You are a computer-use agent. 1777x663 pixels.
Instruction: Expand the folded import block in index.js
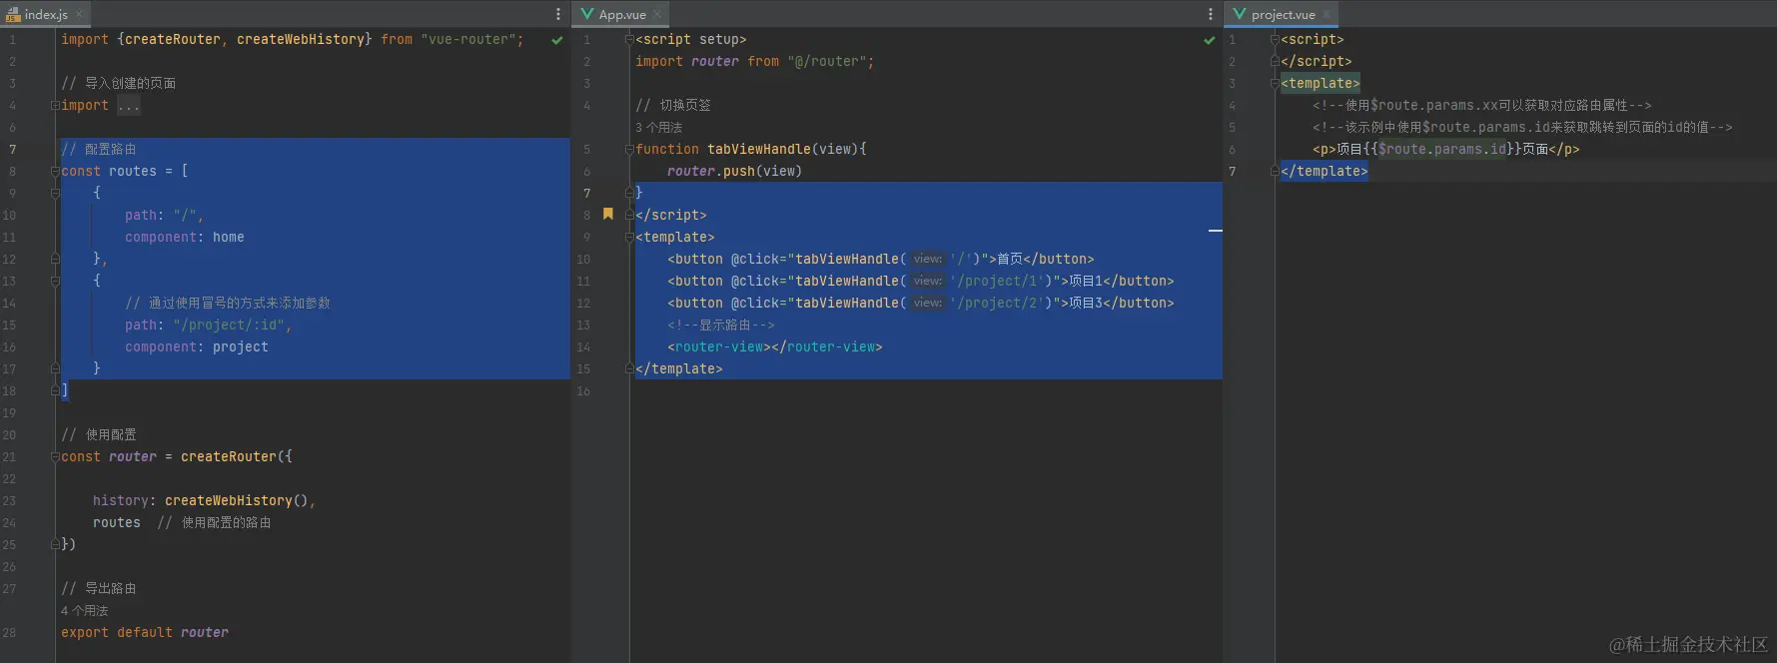[x=55, y=105]
